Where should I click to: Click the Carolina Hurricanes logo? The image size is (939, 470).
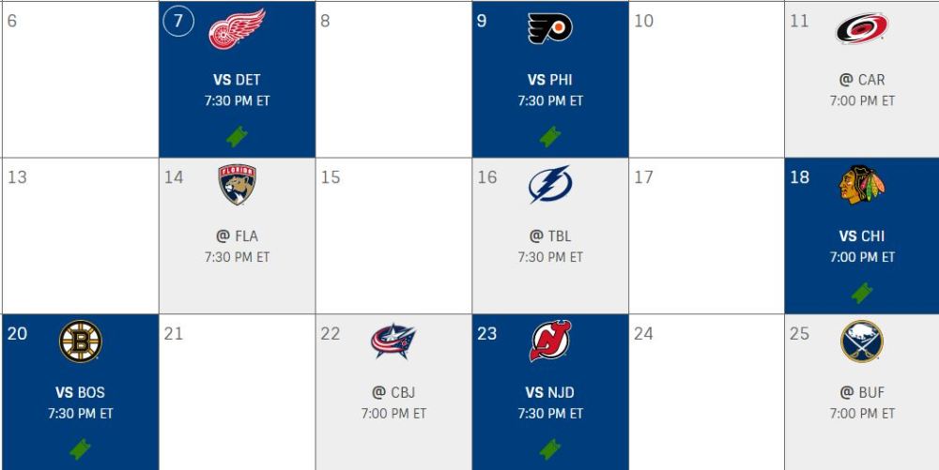(862, 28)
